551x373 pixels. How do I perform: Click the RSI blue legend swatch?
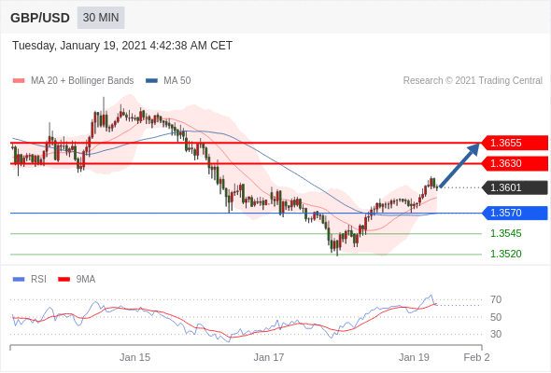tap(19, 280)
